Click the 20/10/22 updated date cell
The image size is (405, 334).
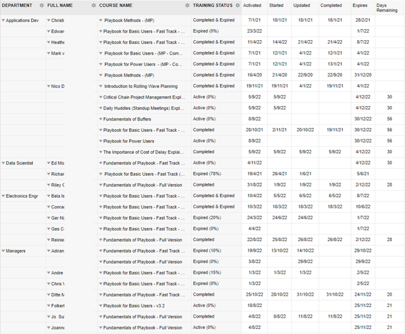pyautogui.click(x=305, y=130)
